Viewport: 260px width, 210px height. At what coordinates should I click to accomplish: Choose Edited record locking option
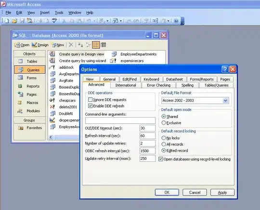point(164,150)
